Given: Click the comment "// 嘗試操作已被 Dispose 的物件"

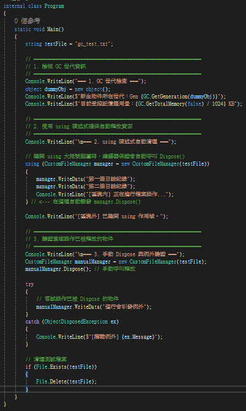Looking at the screenshot, I should point(78,299).
